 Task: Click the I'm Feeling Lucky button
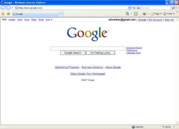100,53
